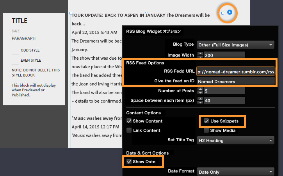Adjust the space between items stepper
The height and width of the screenshot is (176, 283).
[x=200, y=101]
